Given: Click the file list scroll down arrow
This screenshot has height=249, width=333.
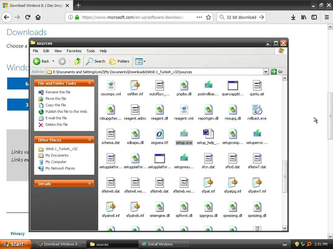Looking at the screenshot, I should (x=285, y=228).
